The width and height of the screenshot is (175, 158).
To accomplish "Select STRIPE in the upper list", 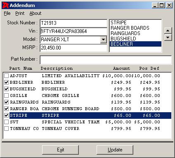I will click(x=135, y=23).
